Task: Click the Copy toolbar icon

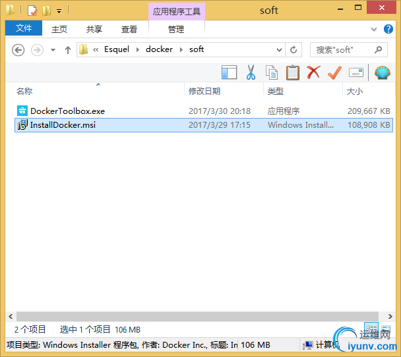Action: [x=272, y=72]
